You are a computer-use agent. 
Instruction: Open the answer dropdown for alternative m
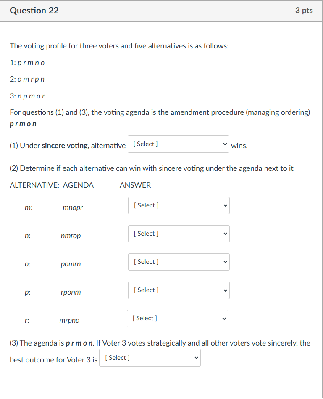pos(179,205)
